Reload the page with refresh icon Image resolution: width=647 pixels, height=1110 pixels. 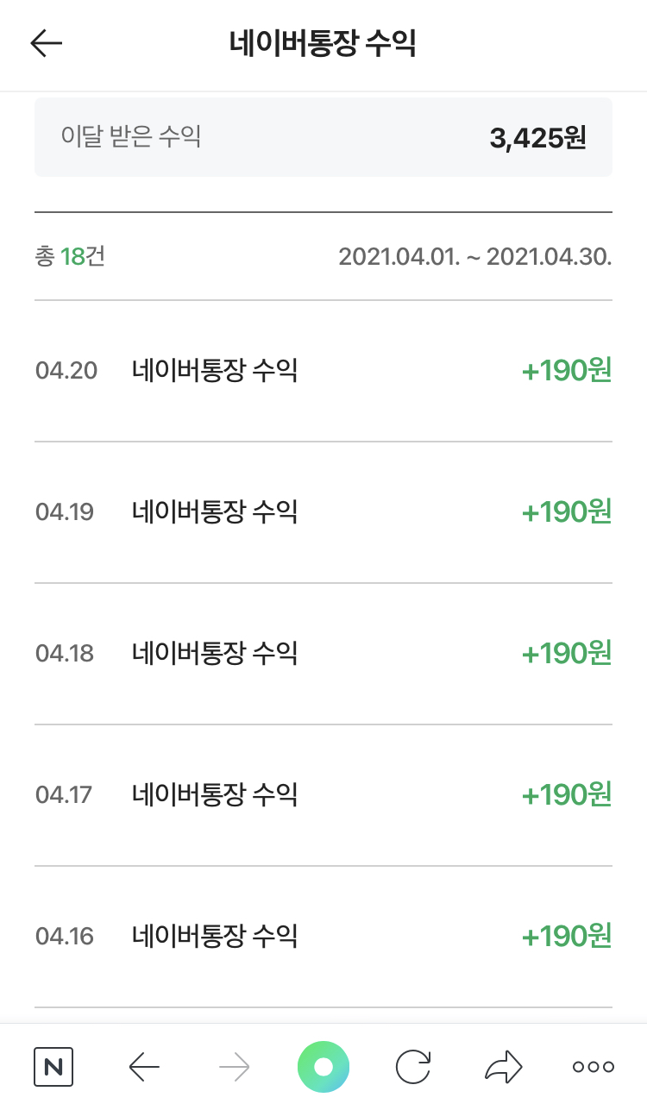click(413, 1067)
